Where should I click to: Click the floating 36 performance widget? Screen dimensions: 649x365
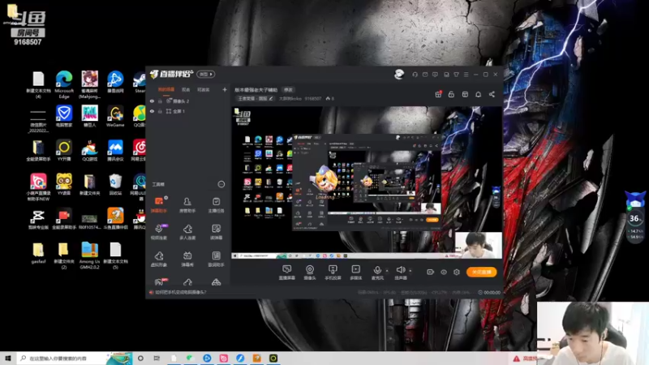[635, 218]
